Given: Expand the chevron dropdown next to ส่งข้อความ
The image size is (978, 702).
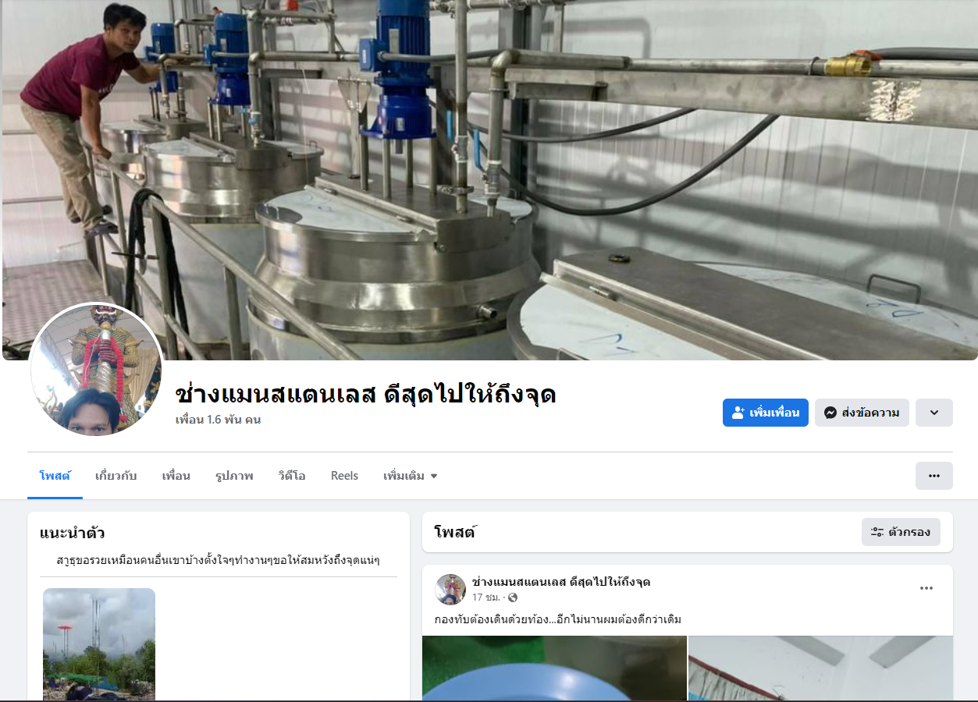Looking at the screenshot, I should [x=934, y=413].
